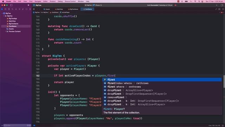
Task: Open the issue navigator warning icon
Action: (x=16, y=9)
